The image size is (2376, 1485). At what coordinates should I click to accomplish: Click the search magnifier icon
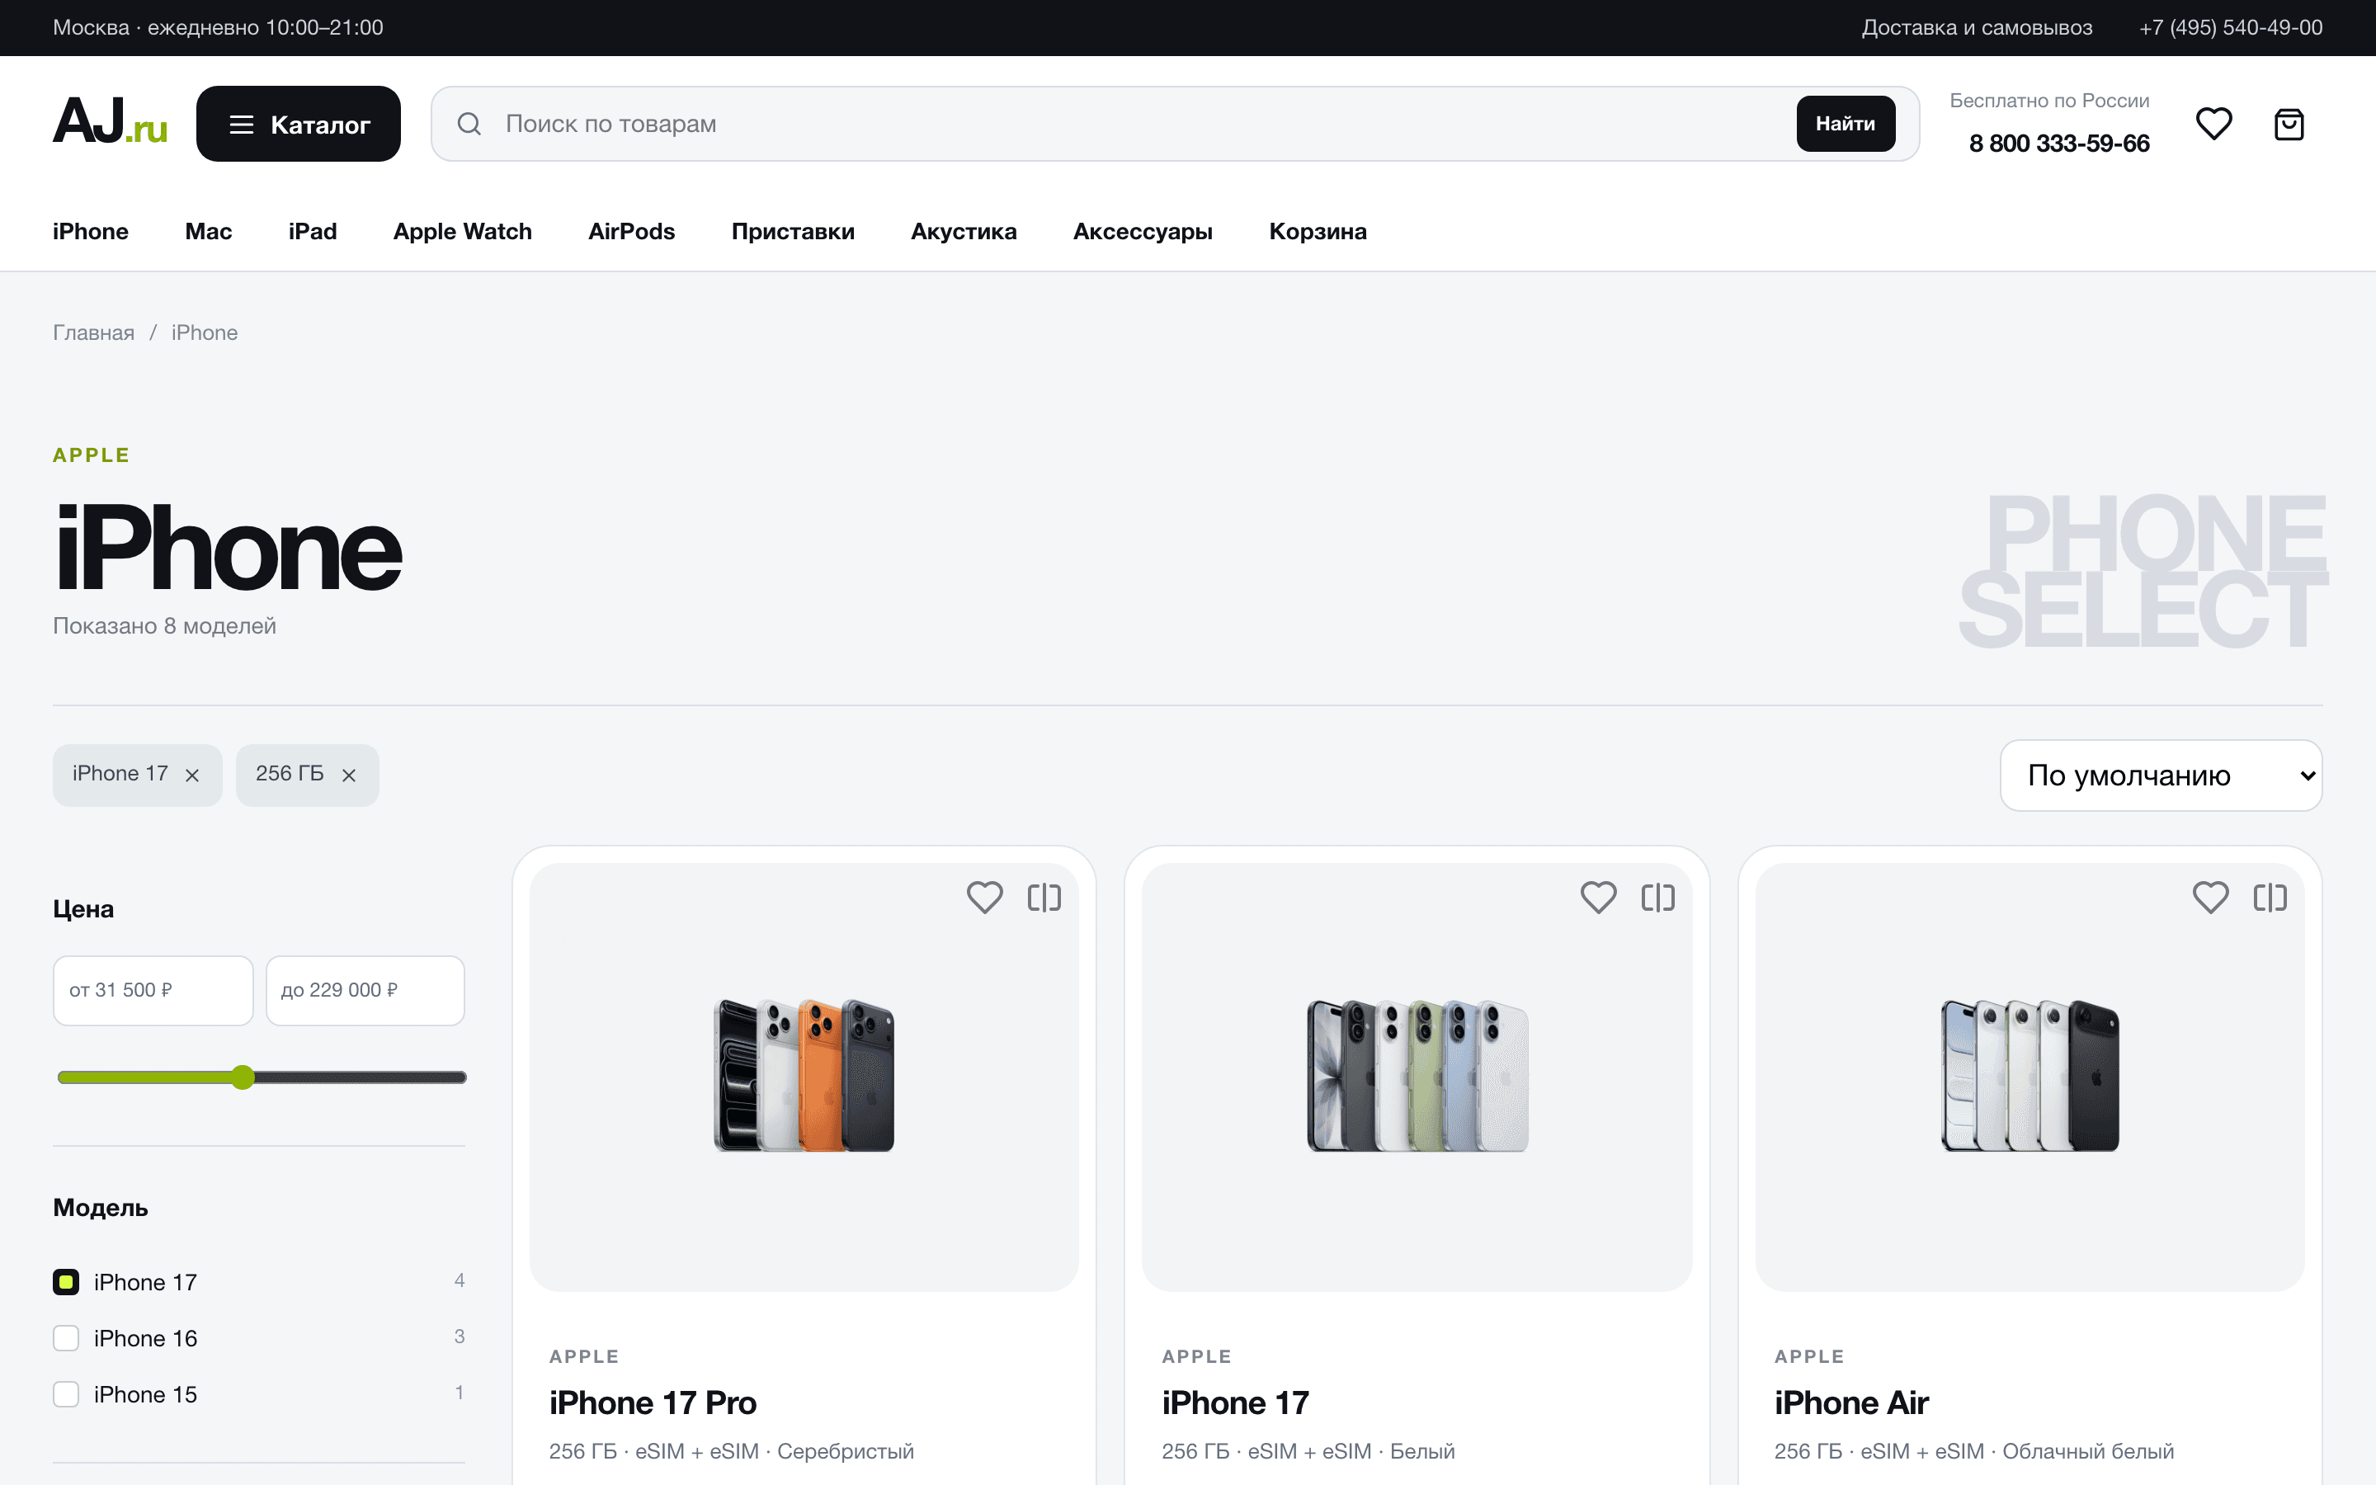coord(469,124)
